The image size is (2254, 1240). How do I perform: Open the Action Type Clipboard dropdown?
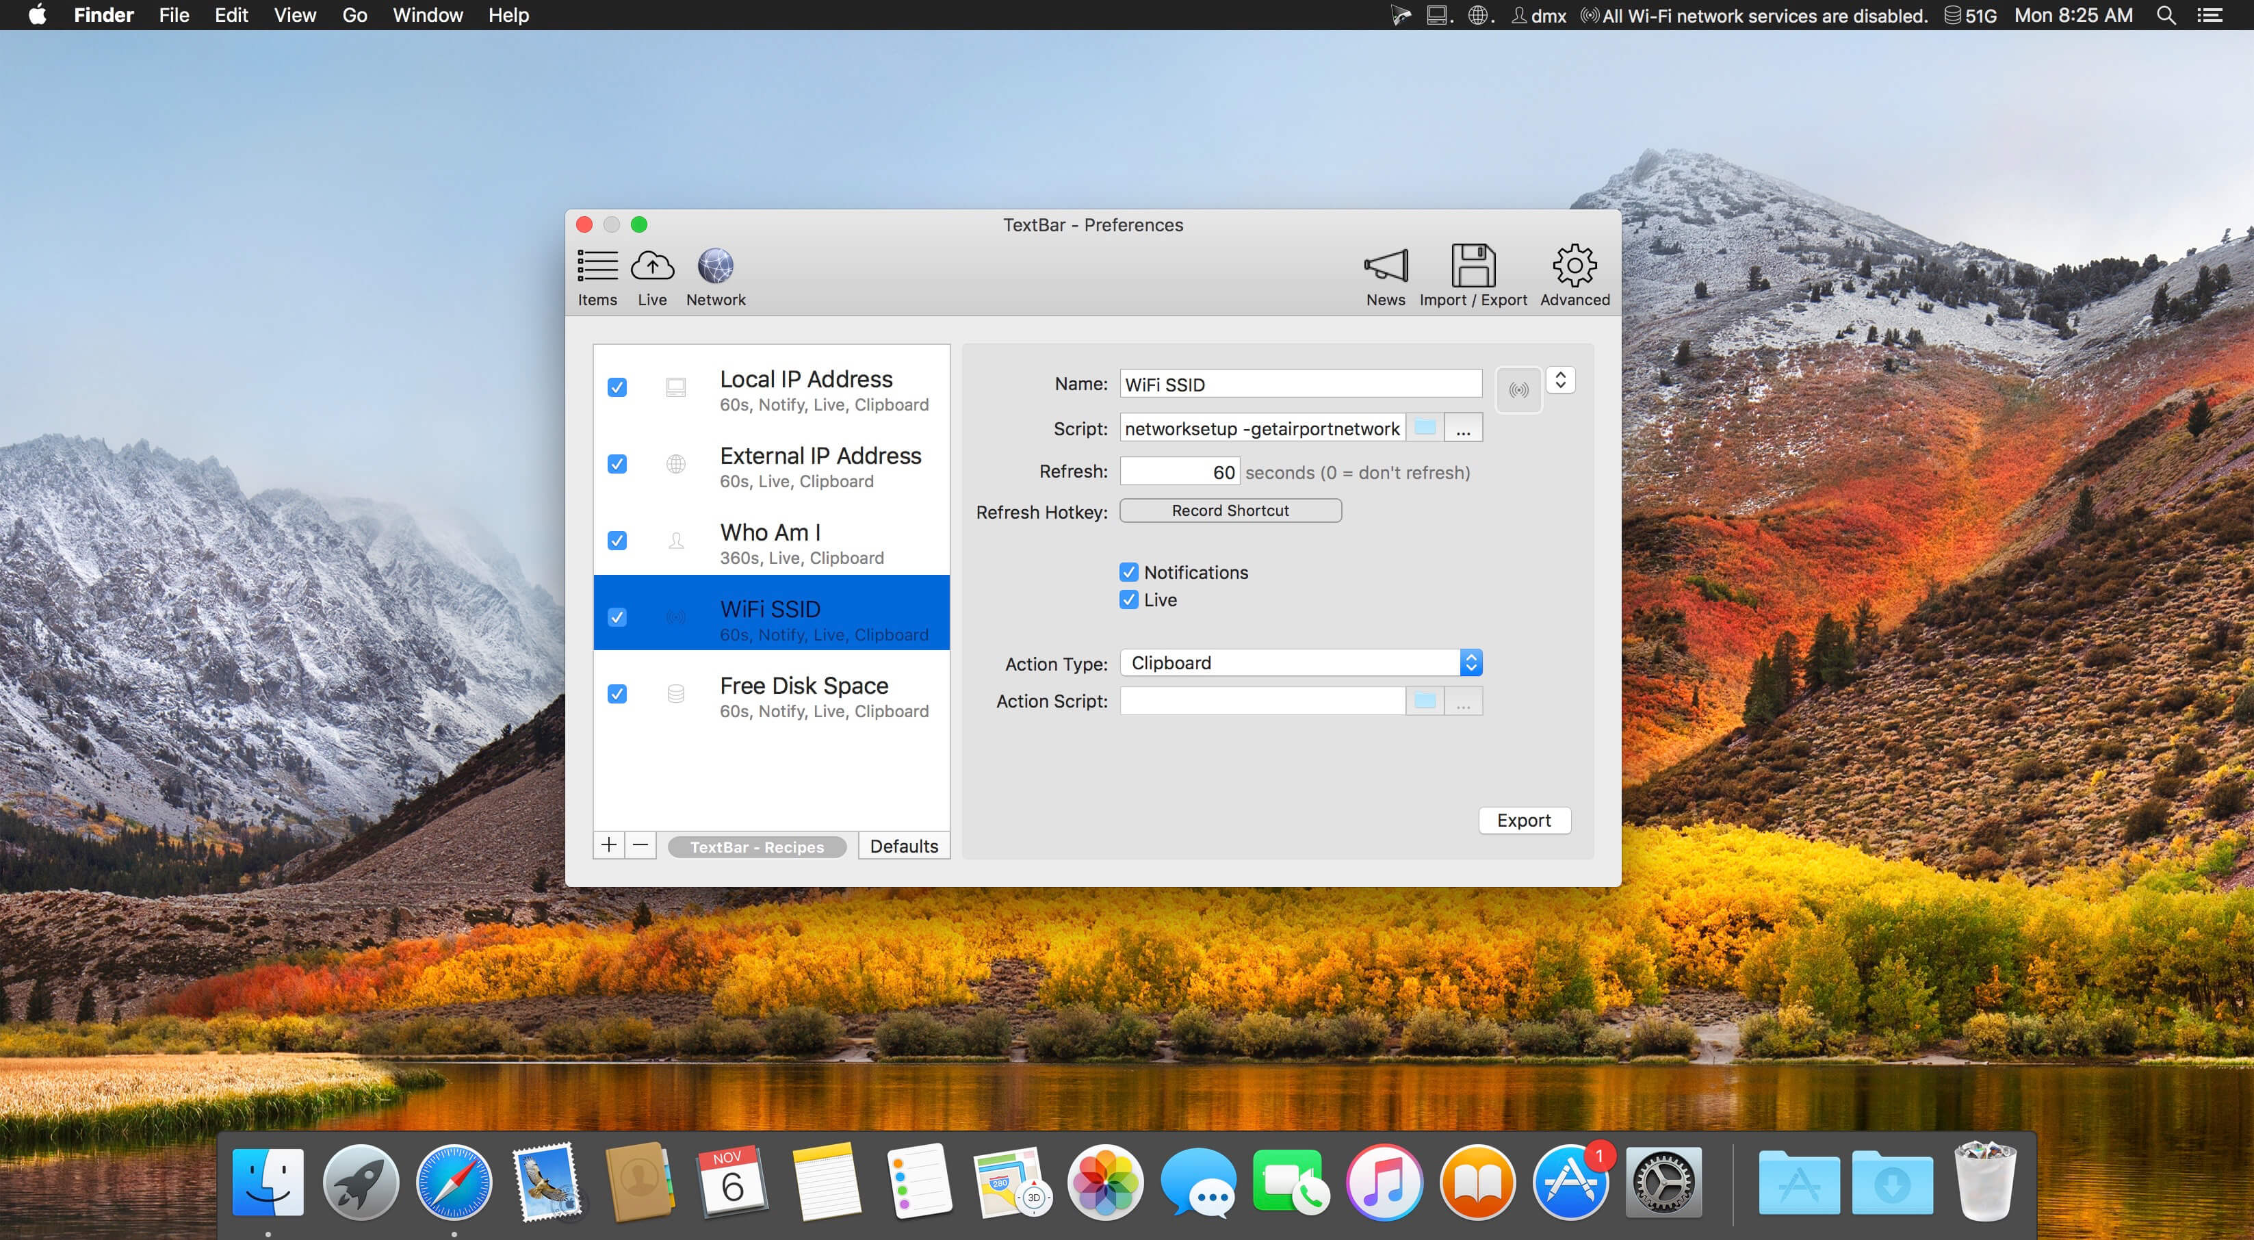tap(1300, 662)
